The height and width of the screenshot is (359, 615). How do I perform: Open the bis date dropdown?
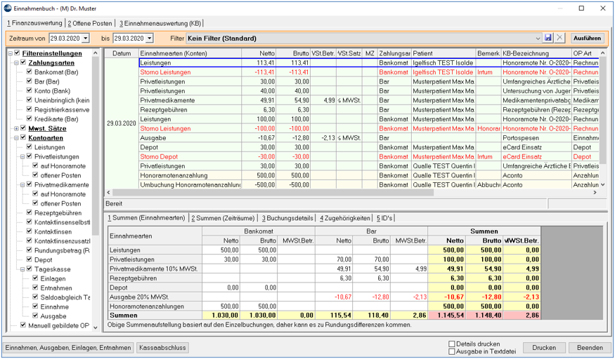(x=149, y=39)
